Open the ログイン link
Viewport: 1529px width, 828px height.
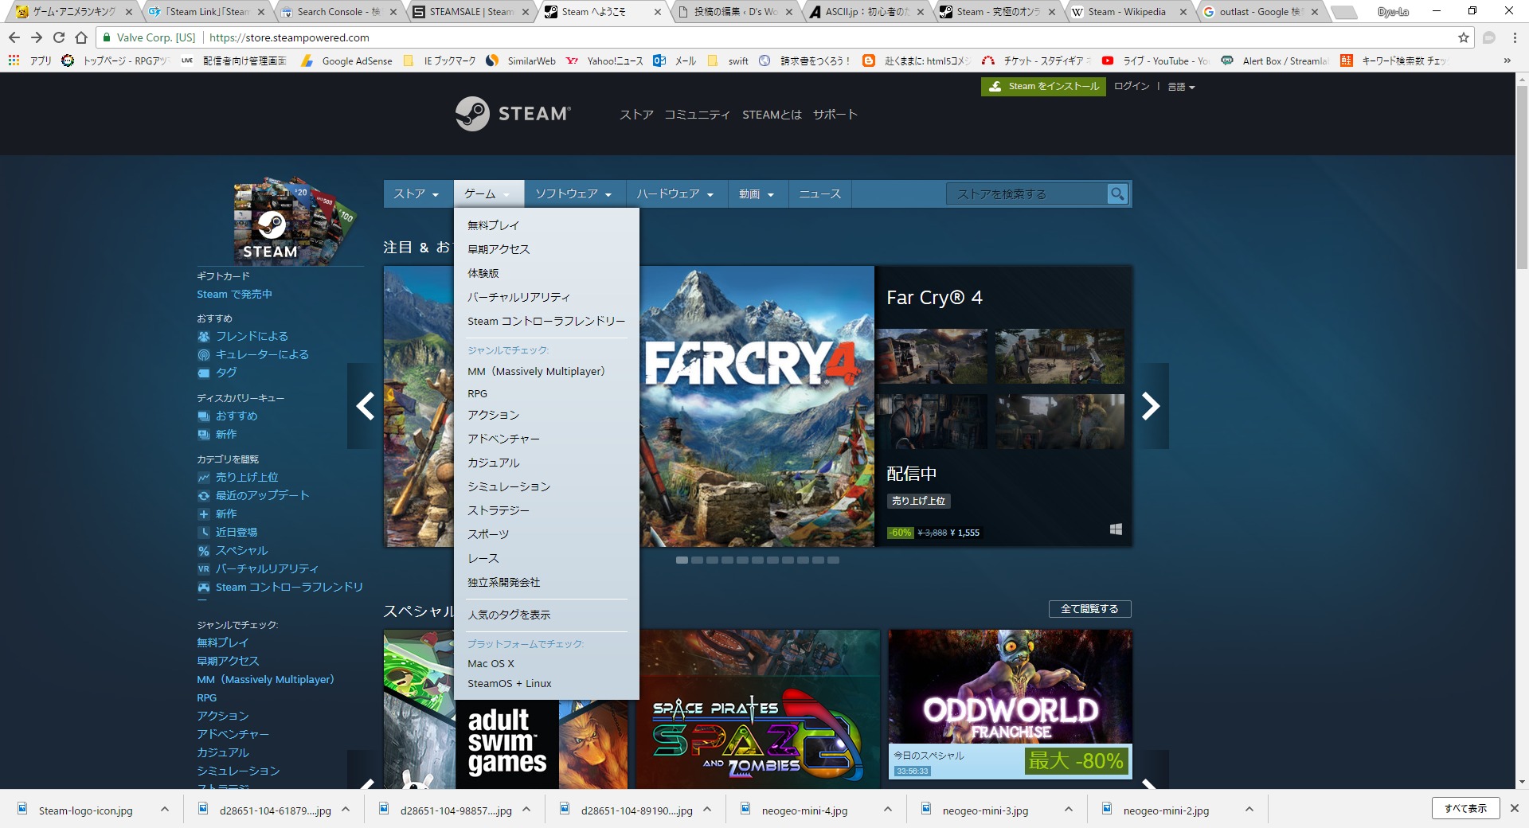pos(1130,87)
